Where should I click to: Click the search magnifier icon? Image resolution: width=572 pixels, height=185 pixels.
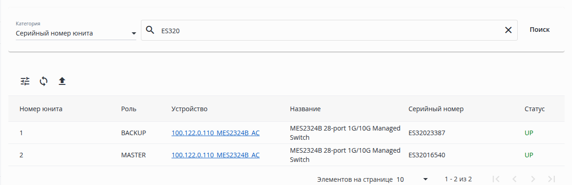pyautogui.click(x=150, y=30)
